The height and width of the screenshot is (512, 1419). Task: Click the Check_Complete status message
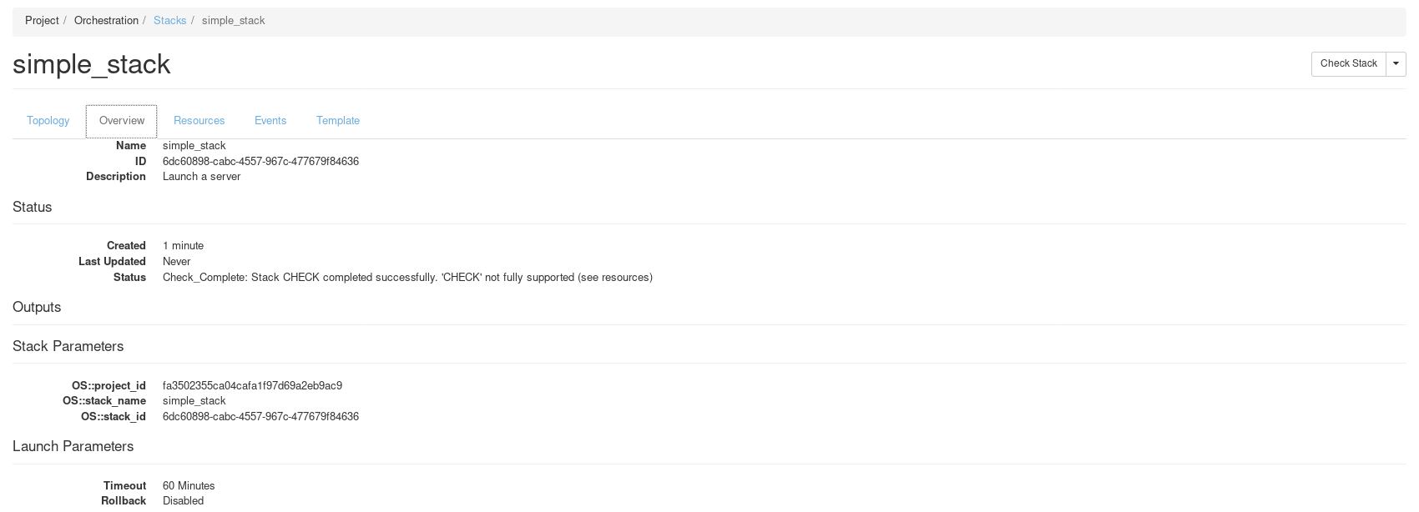tap(407, 278)
